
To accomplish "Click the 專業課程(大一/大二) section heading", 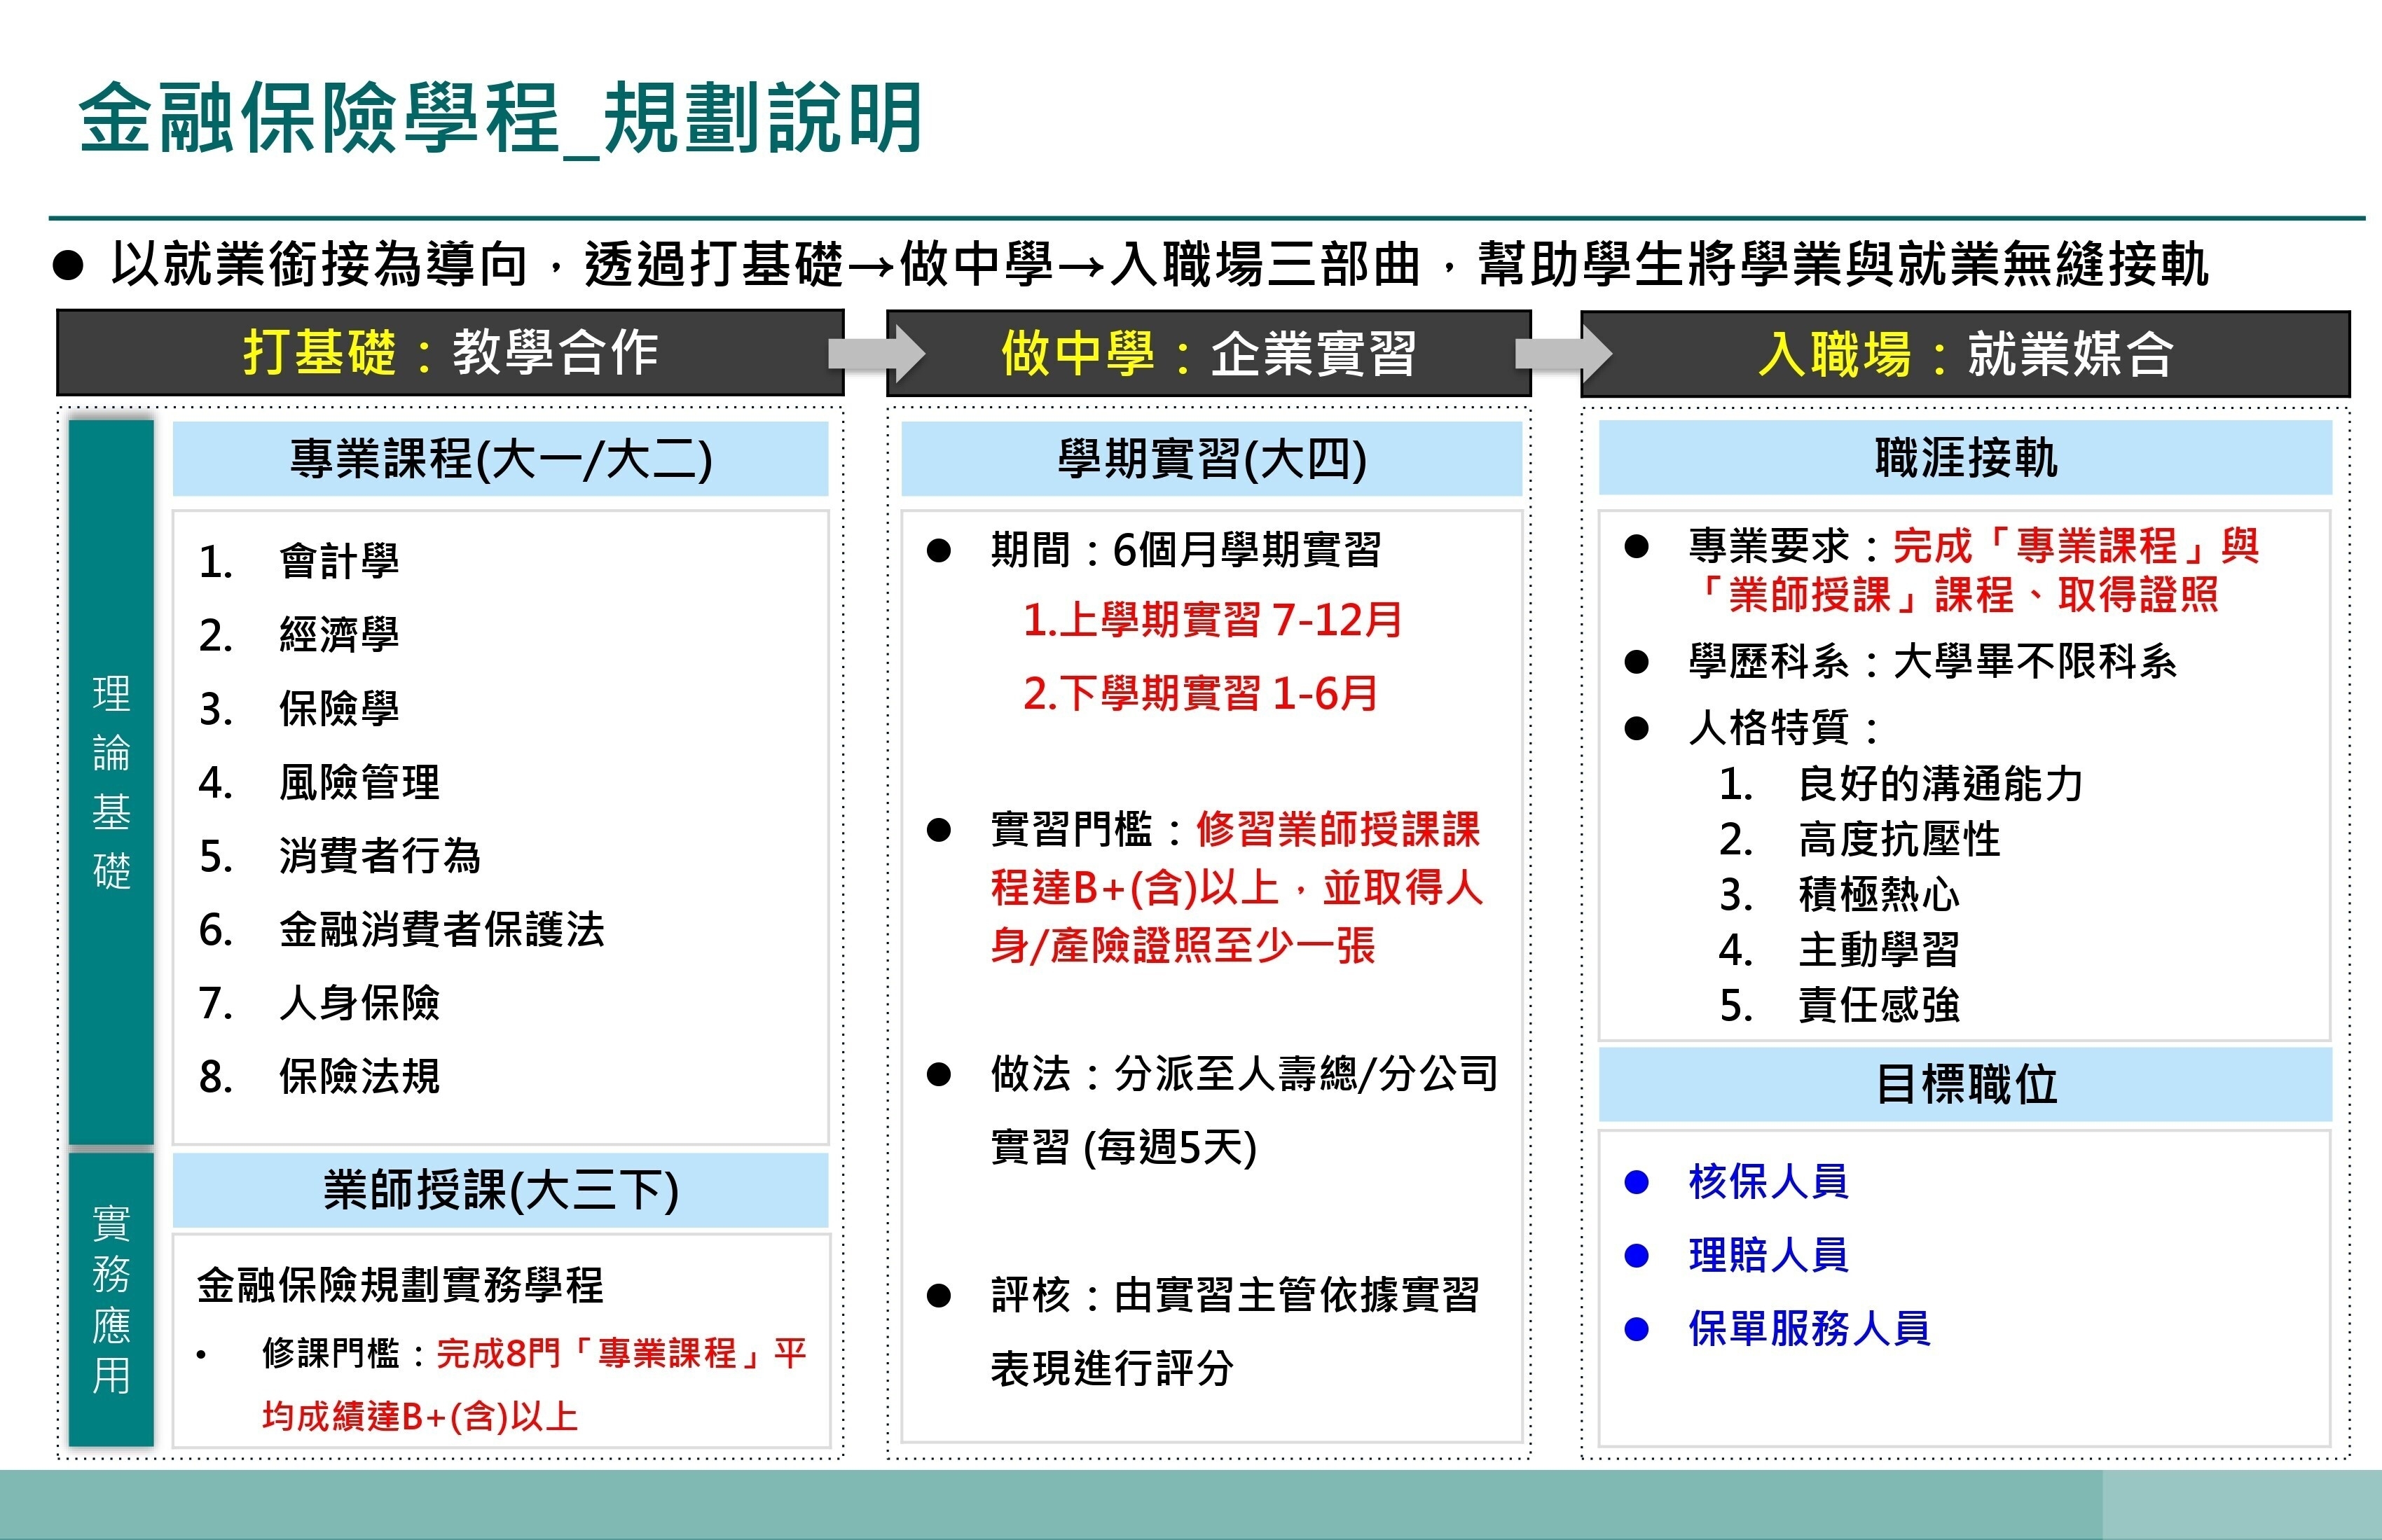I will tap(500, 459).
